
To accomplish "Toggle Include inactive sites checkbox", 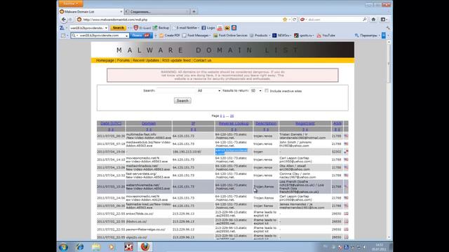I will click(x=267, y=90).
